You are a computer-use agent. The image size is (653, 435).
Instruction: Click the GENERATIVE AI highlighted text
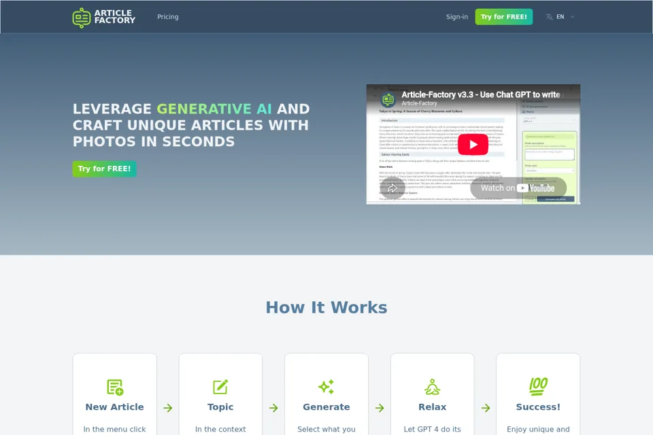click(214, 109)
